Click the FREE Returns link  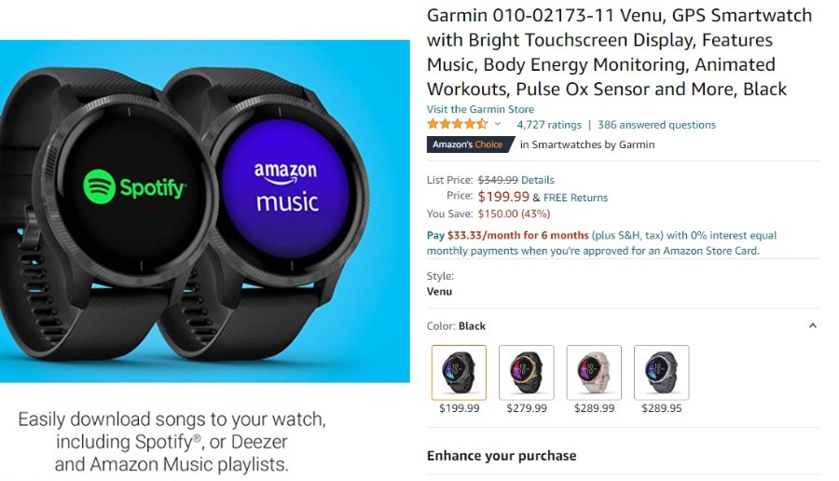(x=575, y=198)
